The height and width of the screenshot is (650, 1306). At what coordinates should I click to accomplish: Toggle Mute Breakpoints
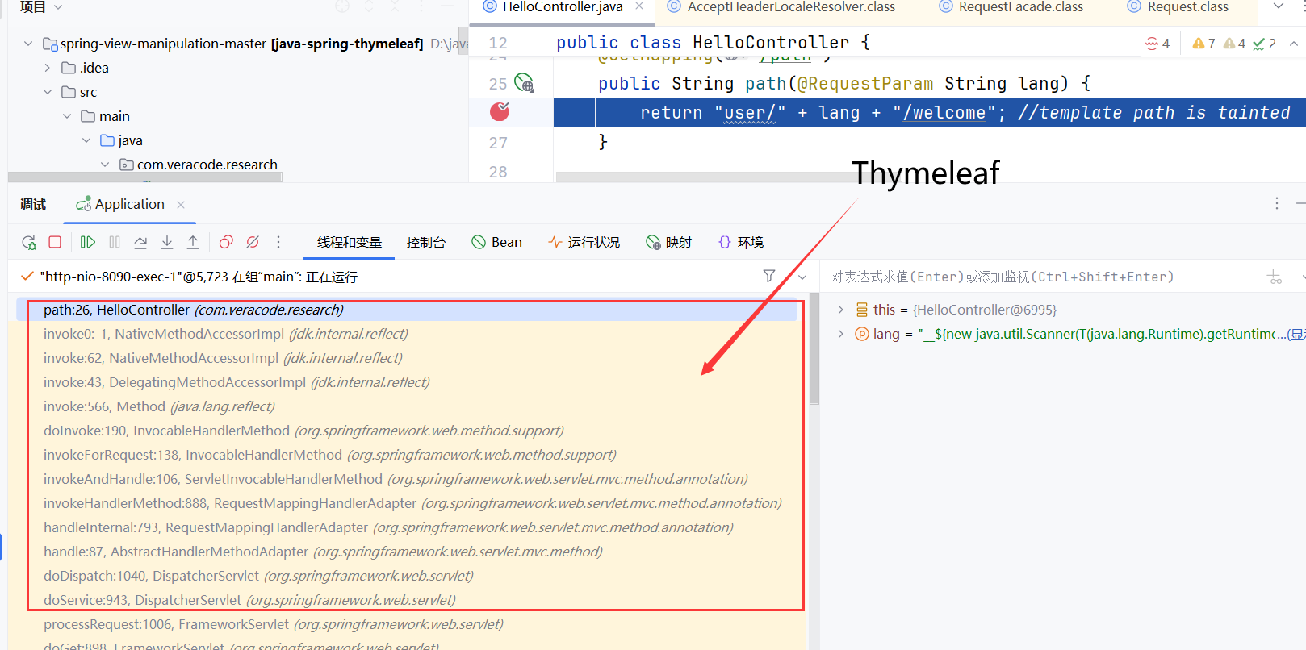click(x=253, y=242)
